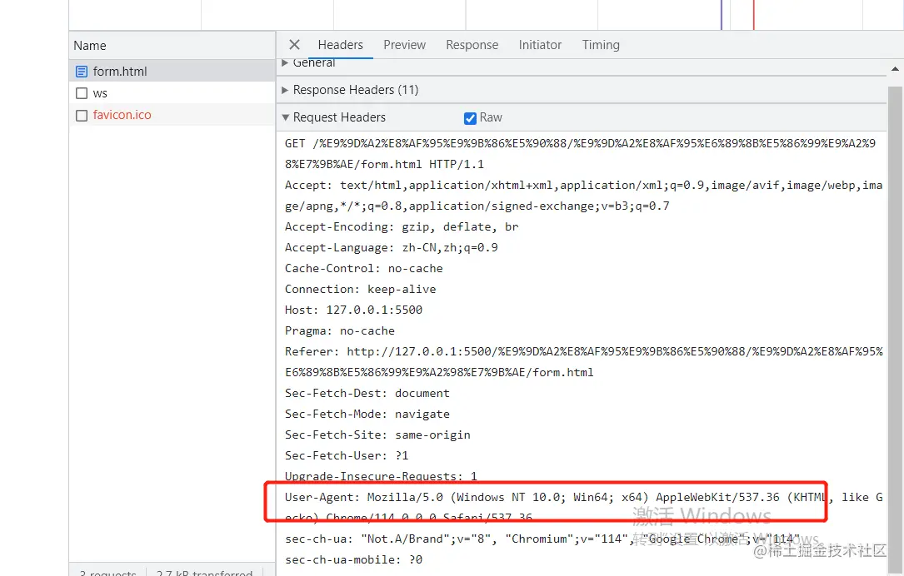Switch to the Initiator tab
Viewport: 904px width, 576px height.
click(540, 45)
